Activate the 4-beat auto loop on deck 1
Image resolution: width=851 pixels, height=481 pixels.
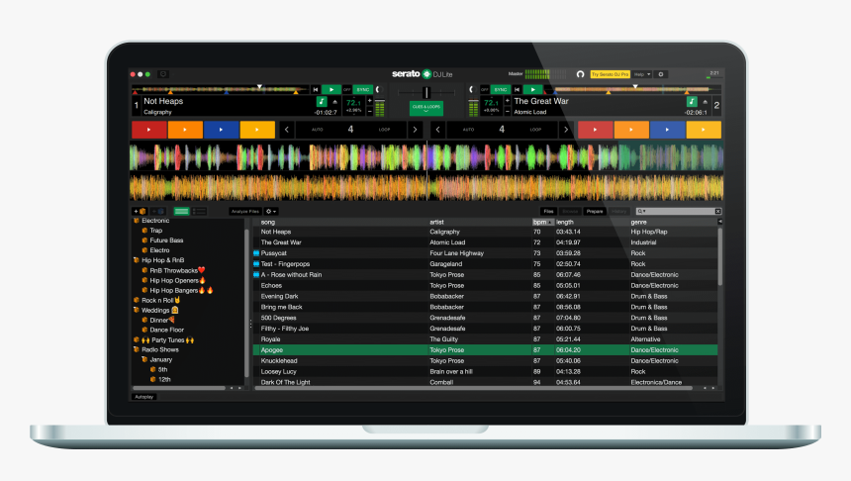pyautogui.click(x=350, y=130)
